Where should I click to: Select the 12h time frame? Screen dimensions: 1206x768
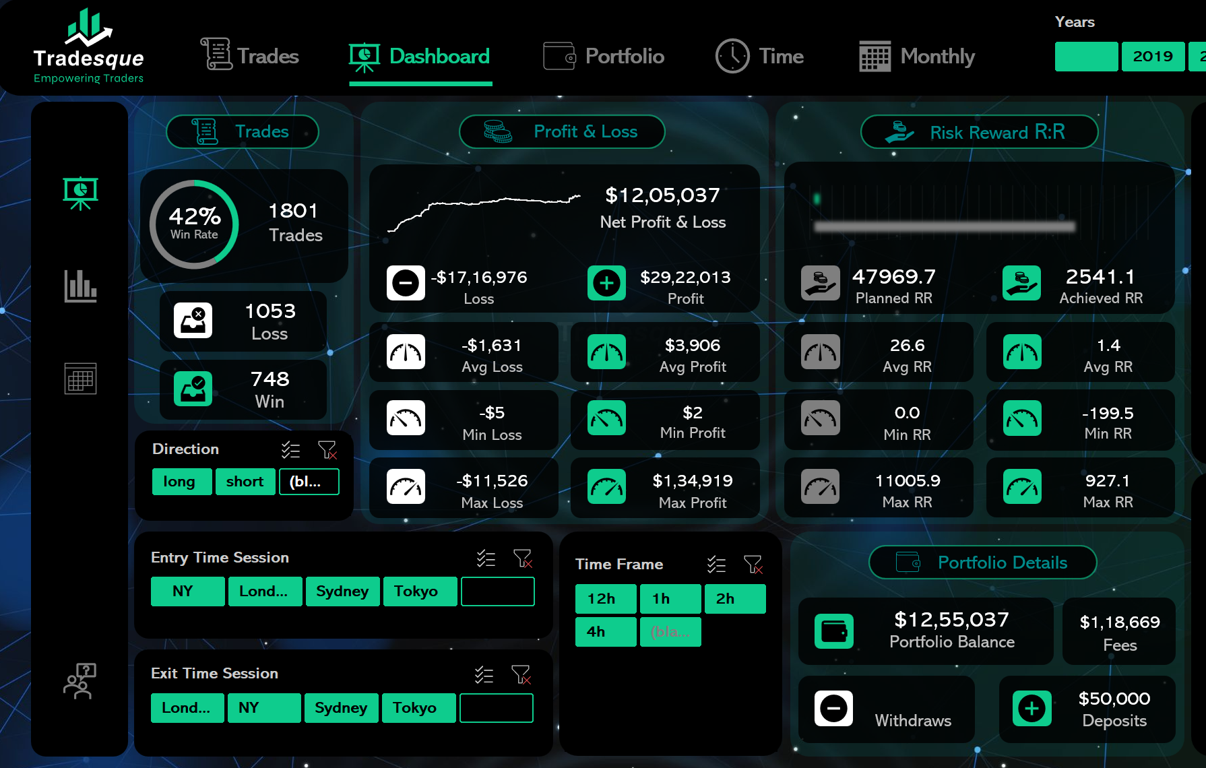[606, 599]
